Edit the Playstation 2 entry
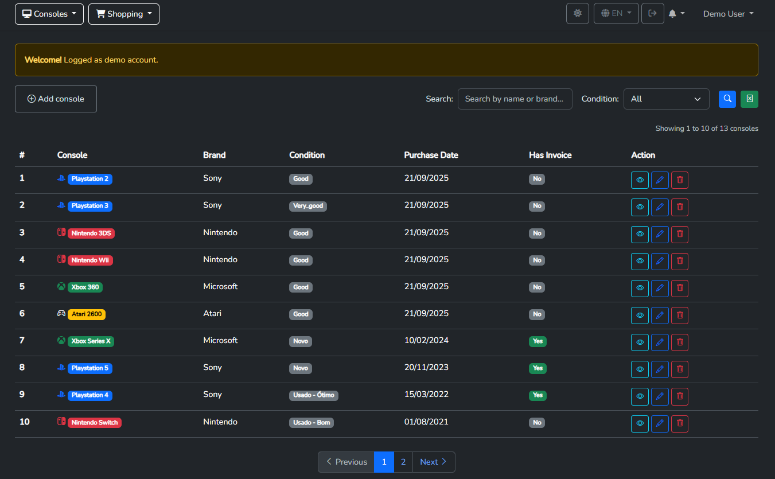 [x=660, y=180]
